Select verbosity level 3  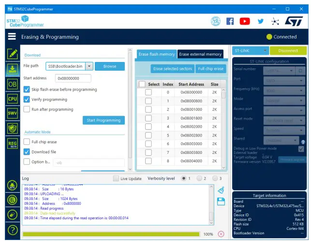point(215,178)
